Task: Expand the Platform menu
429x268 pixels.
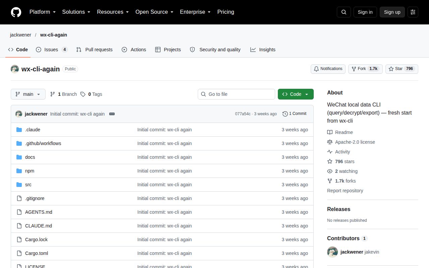Action: pyautogui.click(x=43, y=12)
